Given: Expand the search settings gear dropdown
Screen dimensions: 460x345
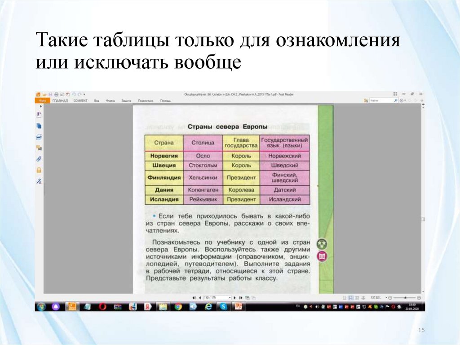Looking at the screenshot, I should click(x=405, y=100).
